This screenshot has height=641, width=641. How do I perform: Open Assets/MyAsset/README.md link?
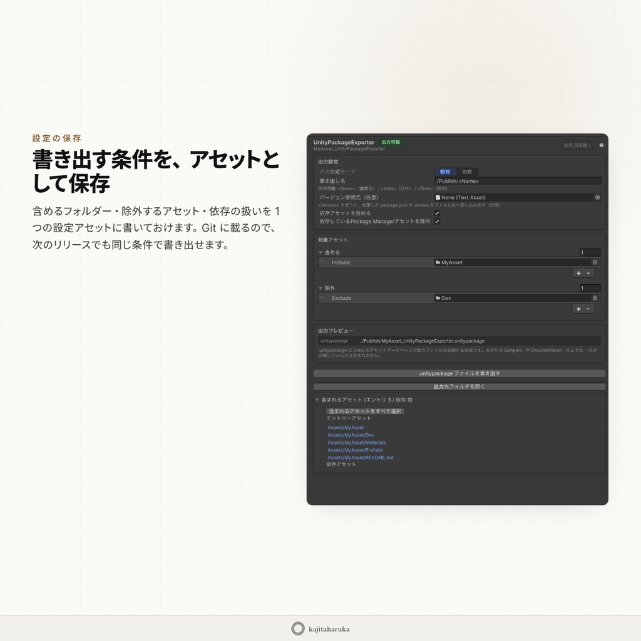tap(360, 458)
